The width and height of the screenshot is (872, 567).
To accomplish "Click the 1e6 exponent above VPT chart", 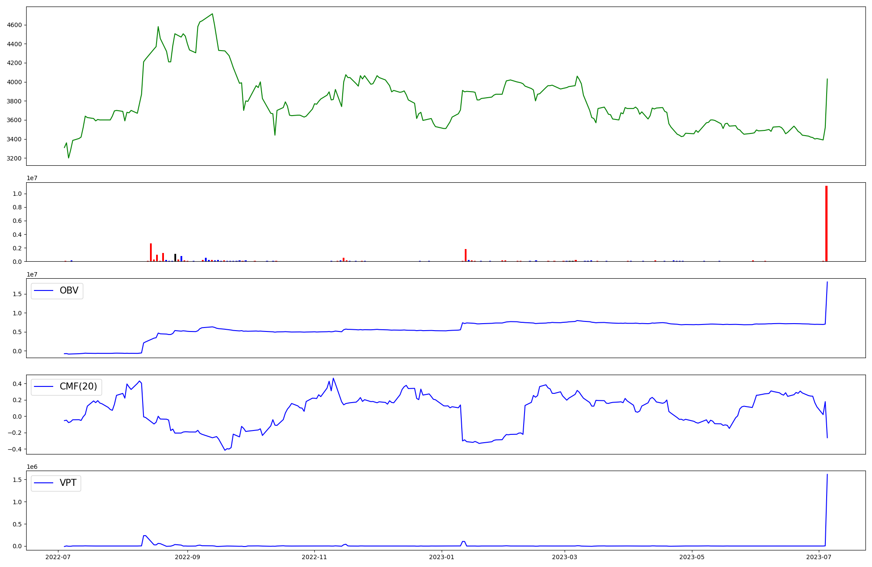I will pos(32,467).
